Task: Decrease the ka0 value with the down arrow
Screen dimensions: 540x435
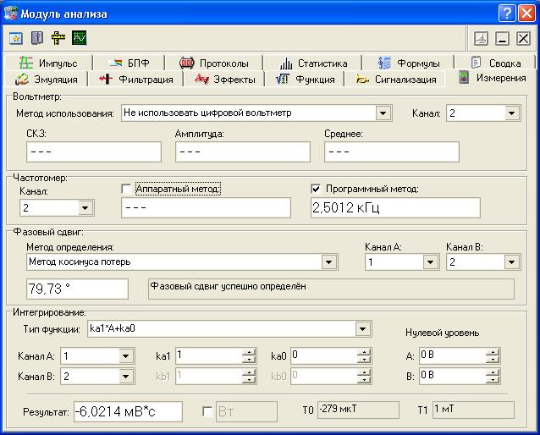Action: [x=364, y=360]
